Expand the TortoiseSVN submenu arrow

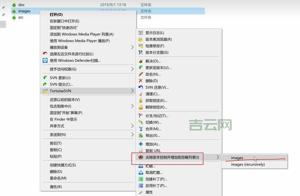click(132, 91)
